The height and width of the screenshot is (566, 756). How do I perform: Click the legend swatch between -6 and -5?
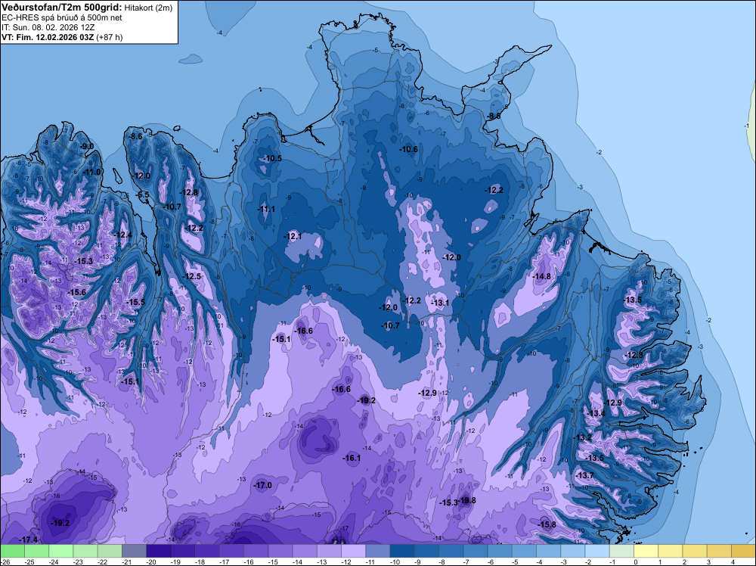coord(500,551)
